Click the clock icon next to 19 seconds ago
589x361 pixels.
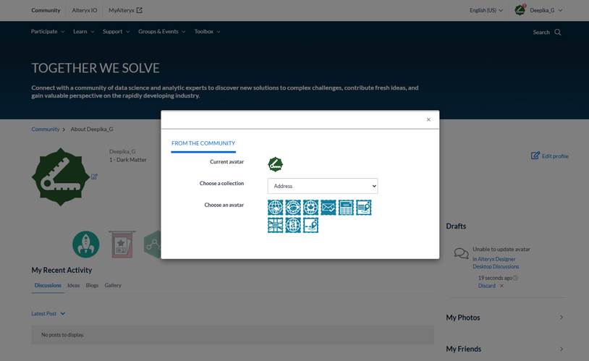[515, 278]
